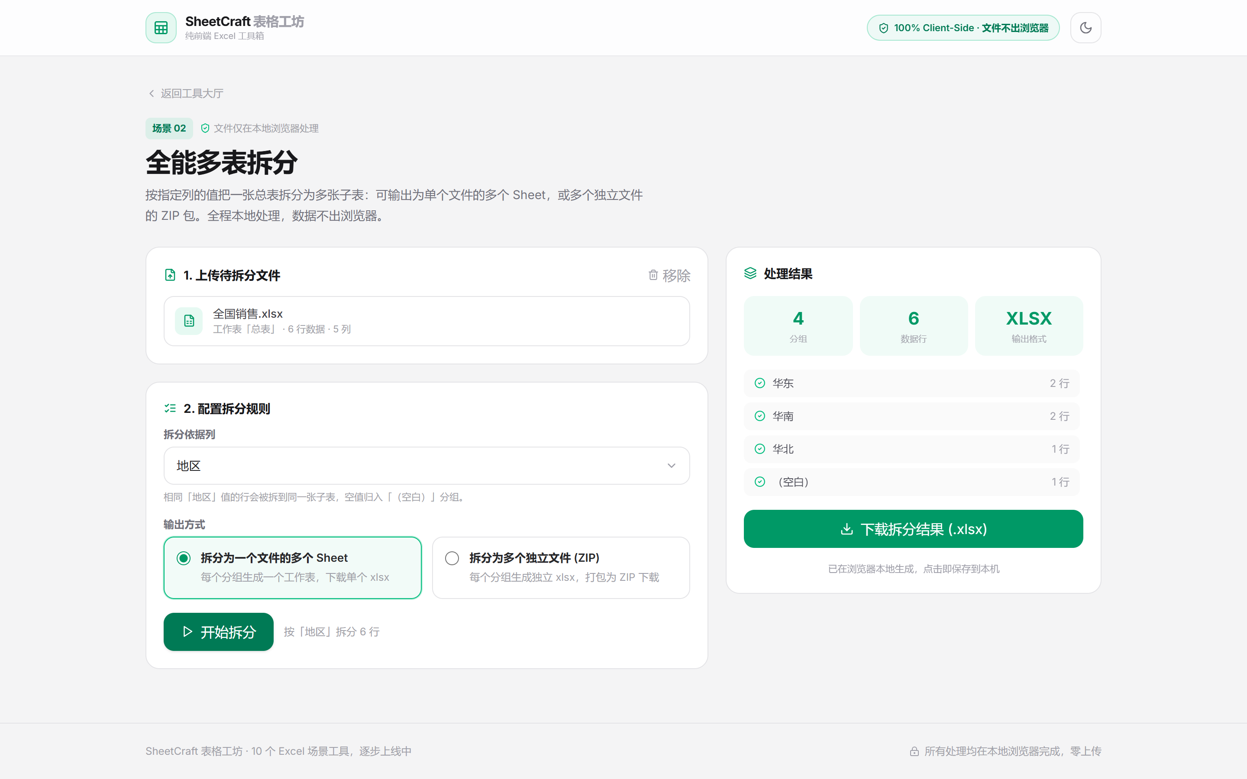Click the check icon on the 华北 row

tap(759, 449)
